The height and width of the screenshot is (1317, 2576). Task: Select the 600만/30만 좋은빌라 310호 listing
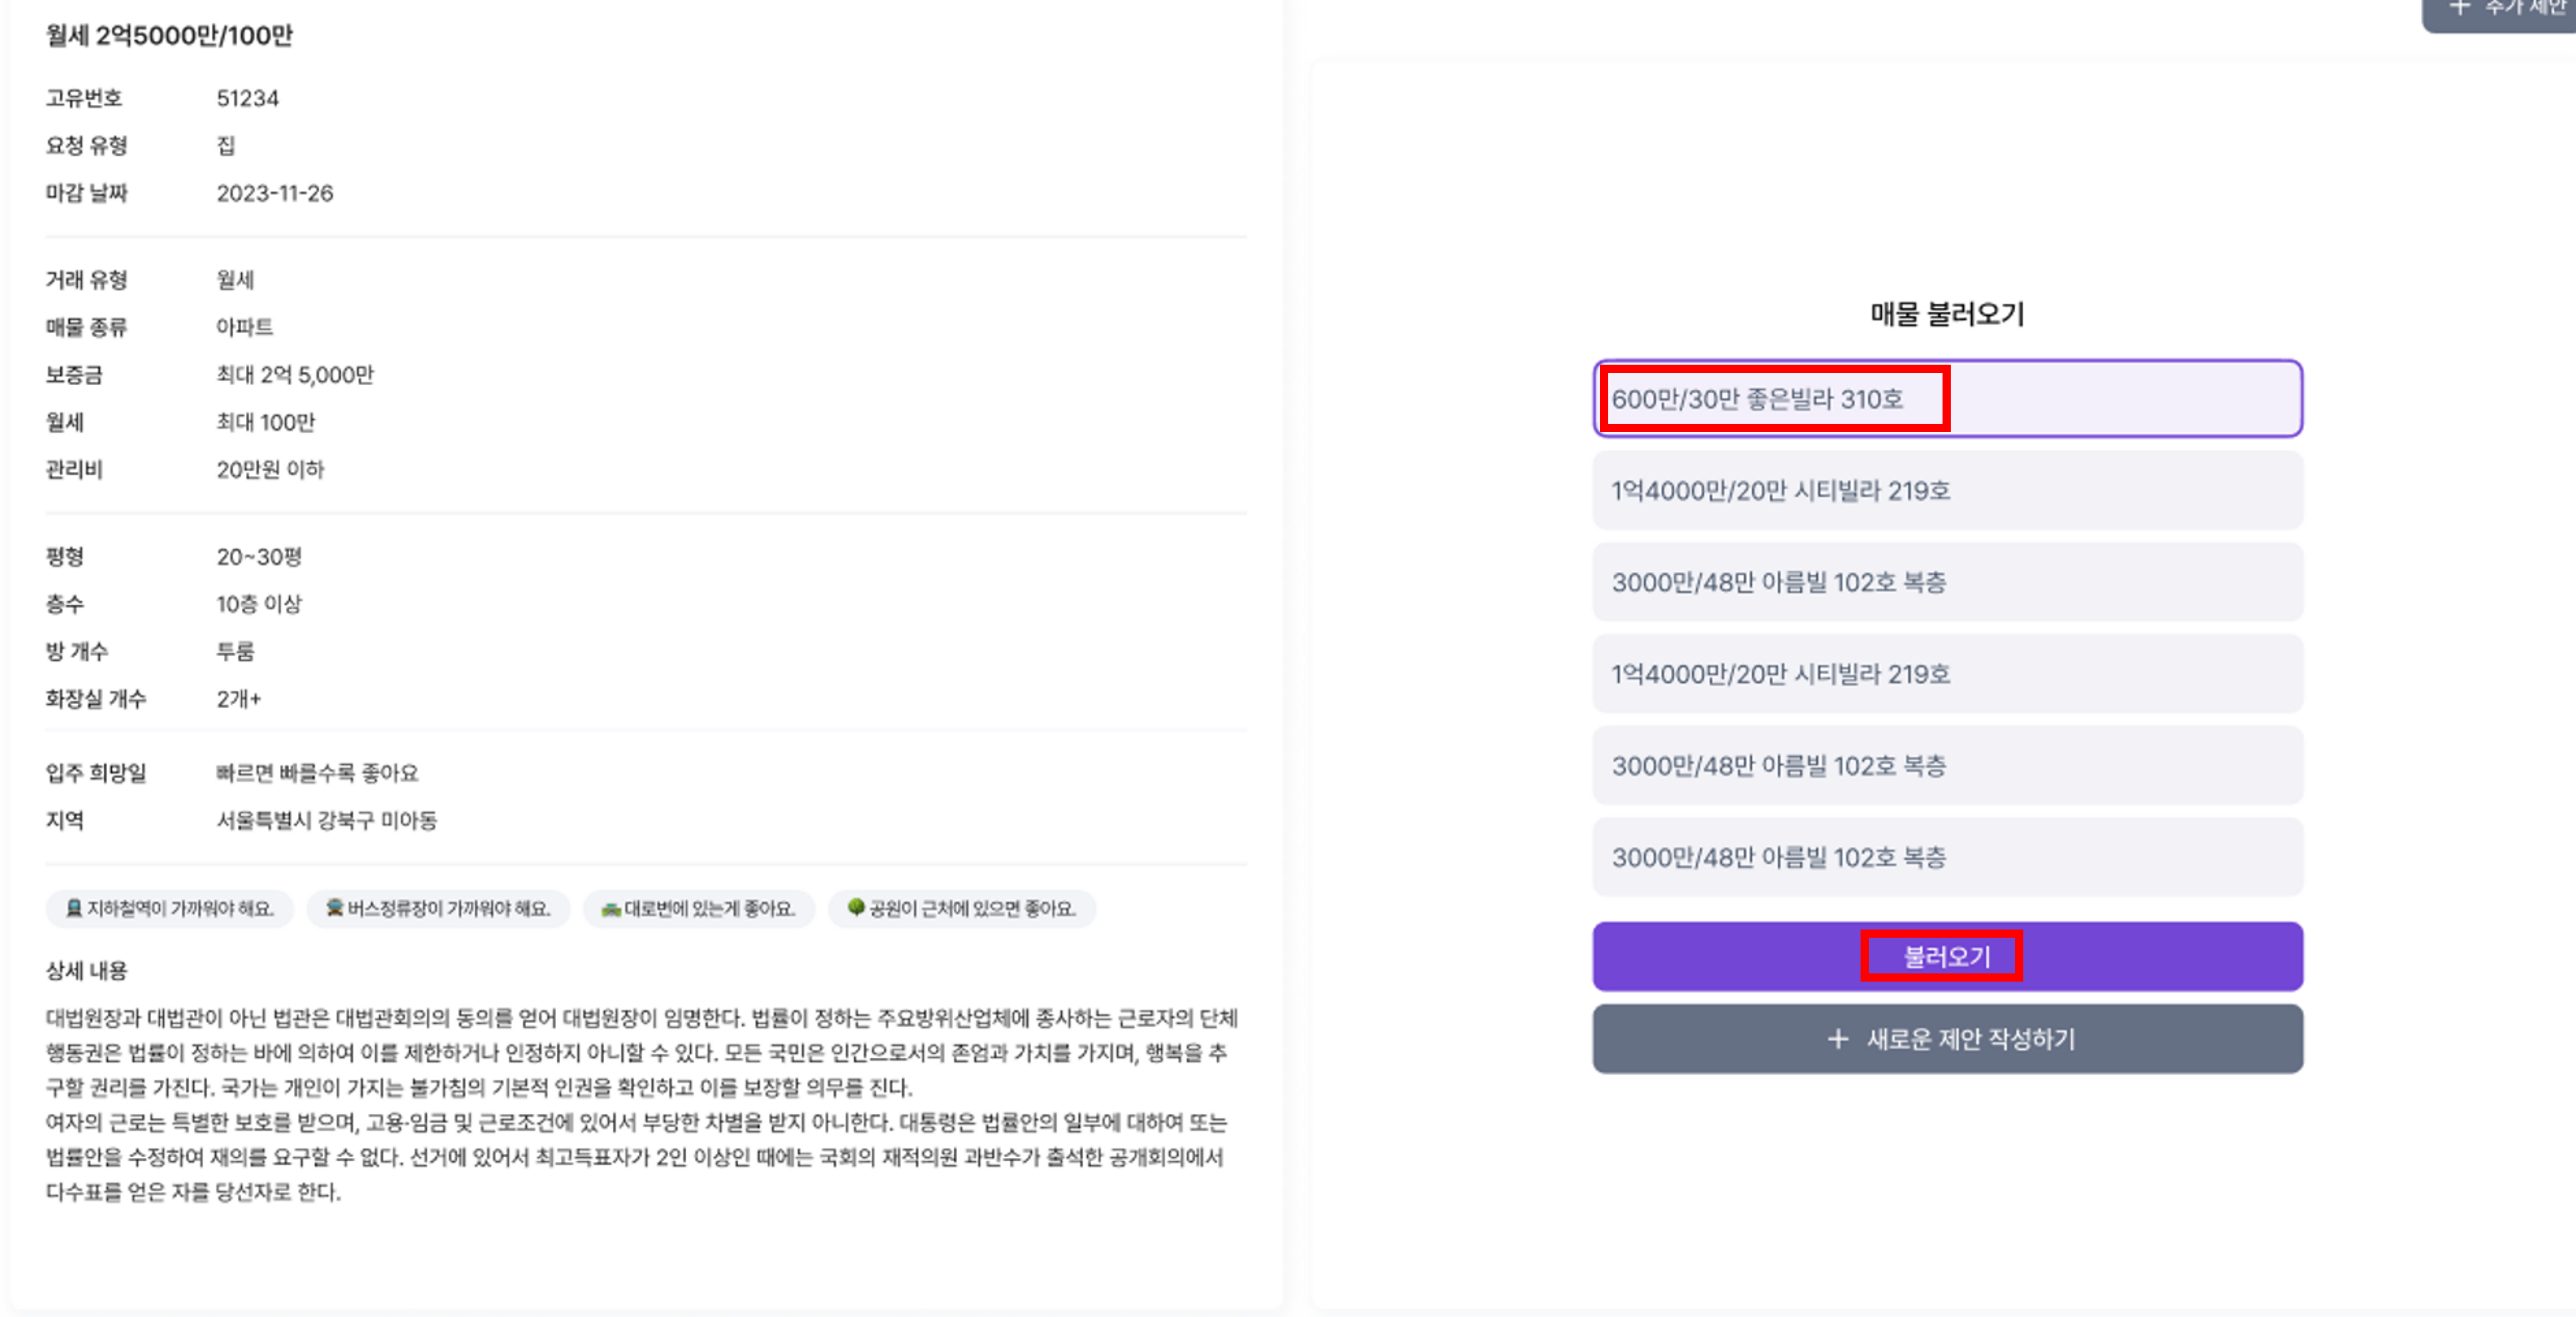pyautogui.click(x=1947, y=399)
